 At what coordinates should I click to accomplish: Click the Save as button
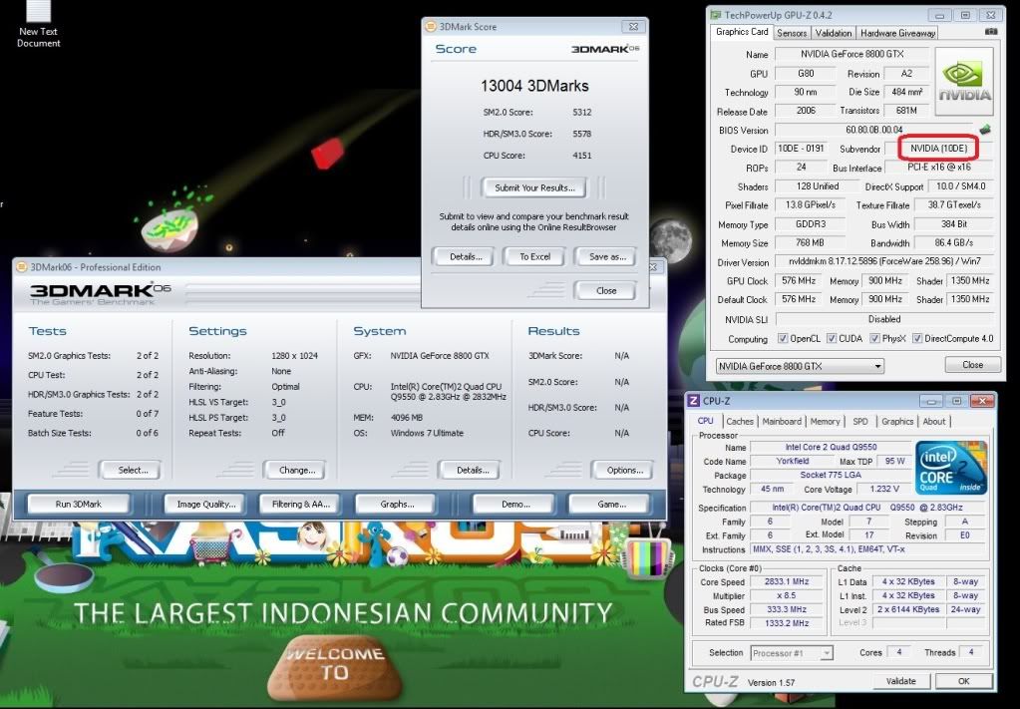(x=607, y=257)
